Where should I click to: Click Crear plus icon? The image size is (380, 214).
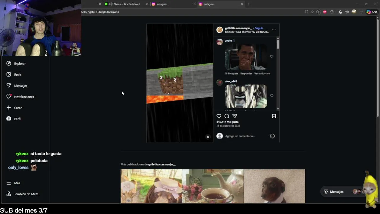pyautogui.click(x=9, y=108)
